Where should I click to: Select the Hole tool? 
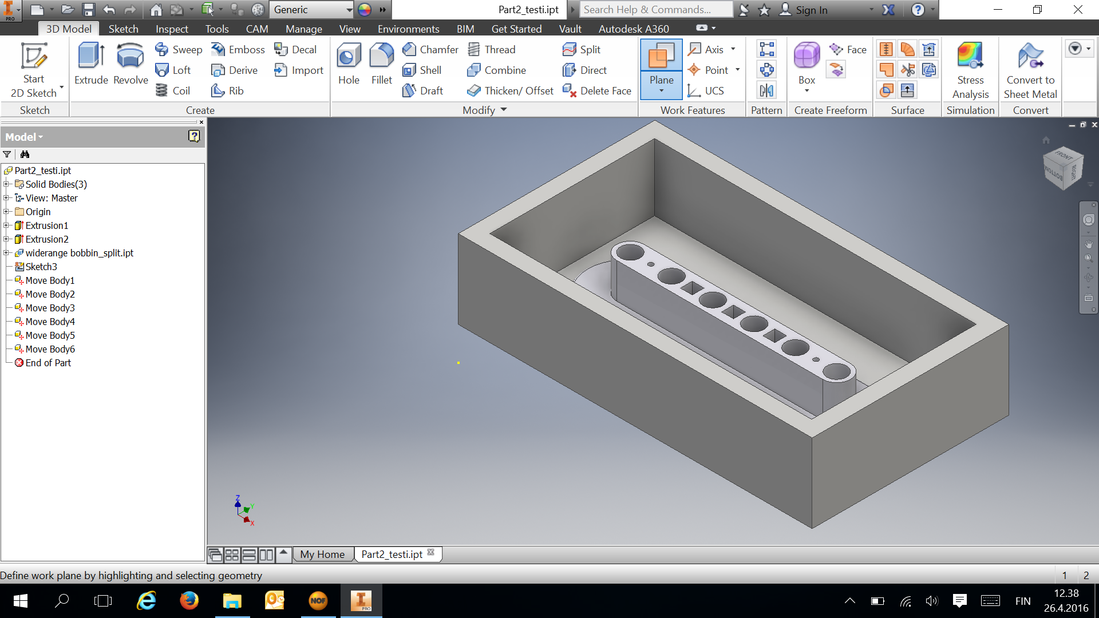click(349, 64)
